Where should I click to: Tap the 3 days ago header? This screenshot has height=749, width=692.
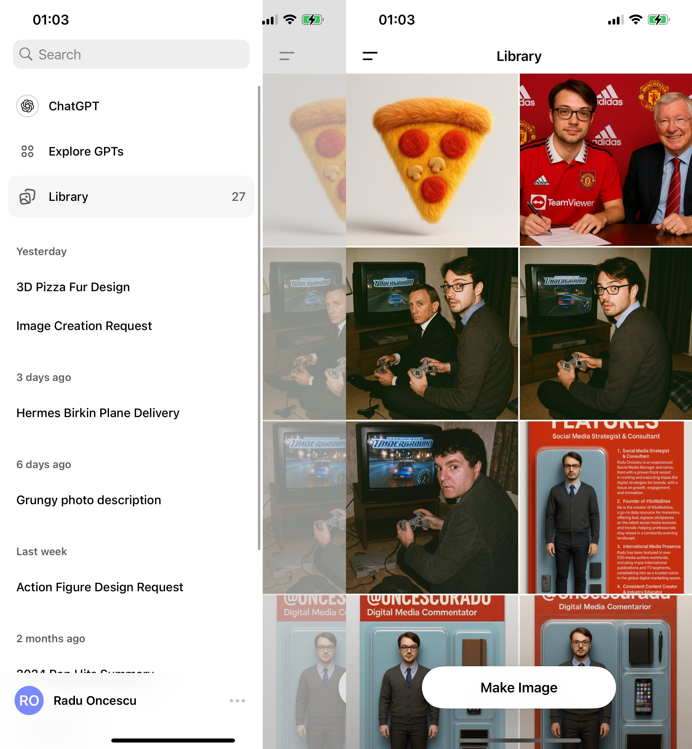(44, 377)
